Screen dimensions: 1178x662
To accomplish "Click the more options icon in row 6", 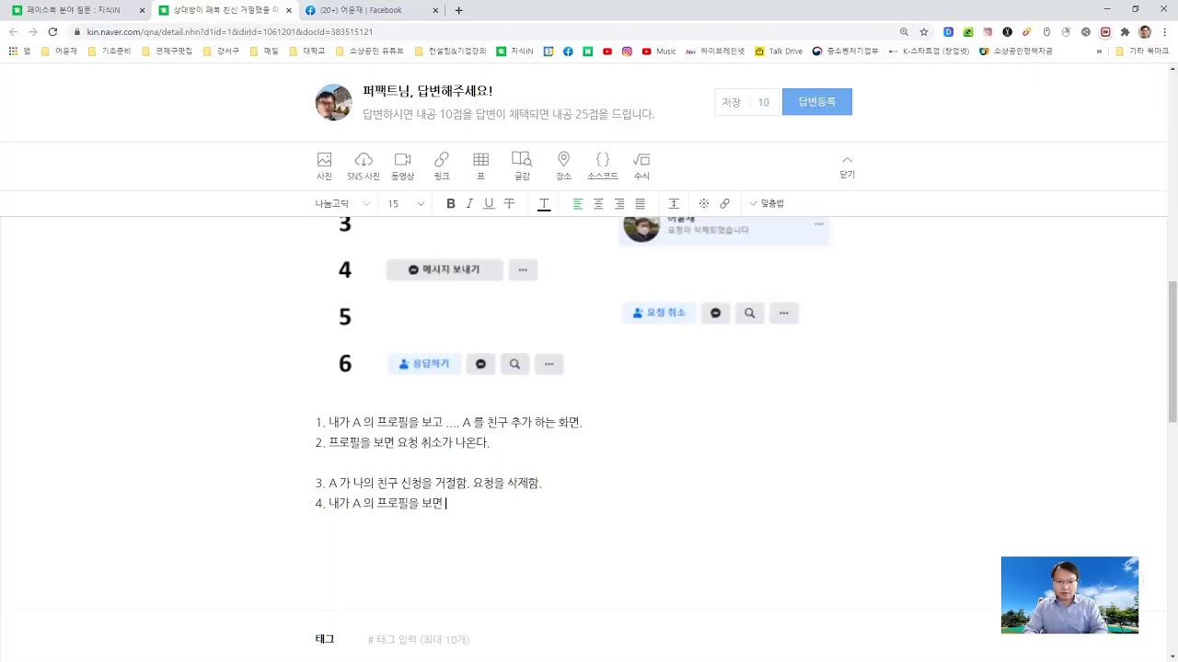I will point(549,364).
